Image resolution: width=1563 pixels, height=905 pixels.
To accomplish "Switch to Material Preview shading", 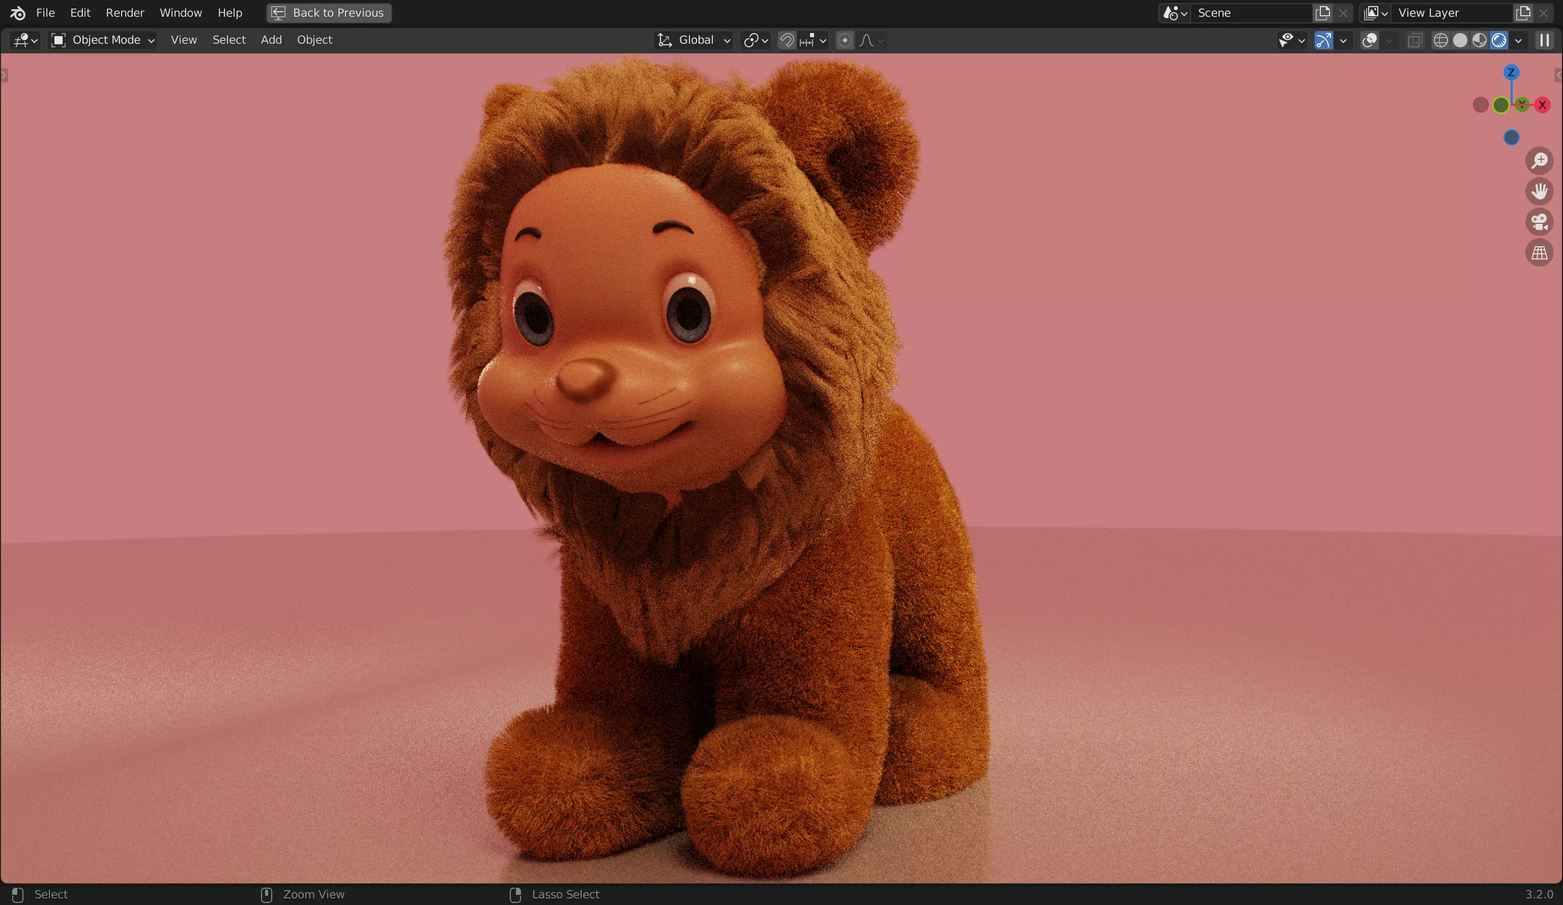I will pyautogui.click(x=1479, y=40).
